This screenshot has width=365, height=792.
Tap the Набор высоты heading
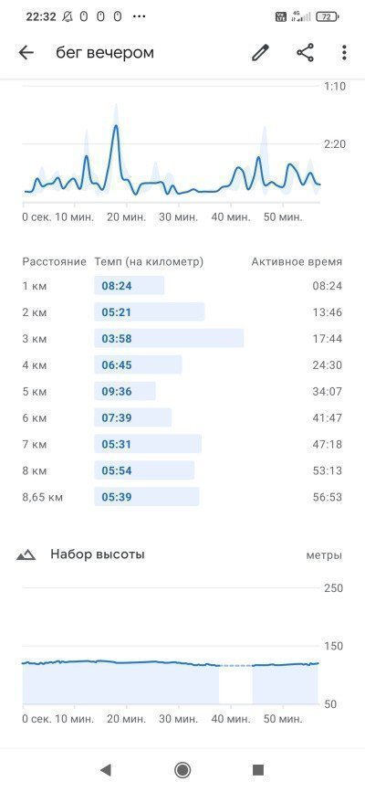click(x=98, y=554)
